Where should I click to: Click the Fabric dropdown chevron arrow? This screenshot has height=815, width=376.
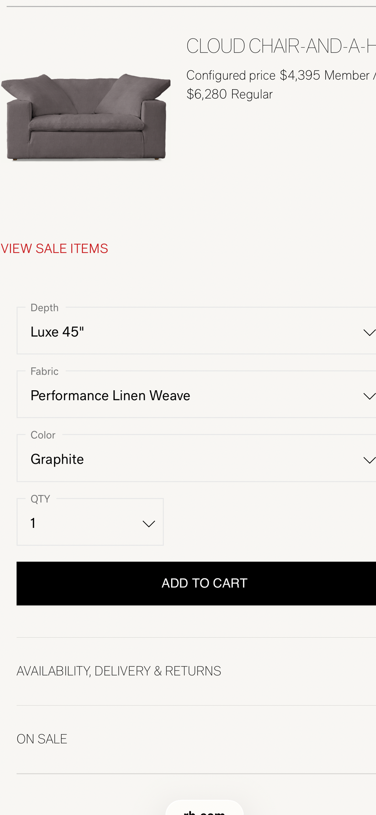pos(369,396)
